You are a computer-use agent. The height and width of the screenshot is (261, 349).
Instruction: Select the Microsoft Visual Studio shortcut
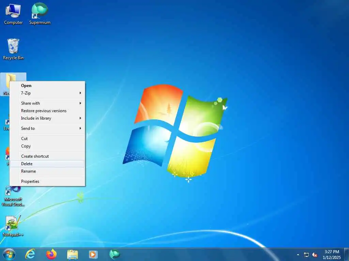coord(13,196)
